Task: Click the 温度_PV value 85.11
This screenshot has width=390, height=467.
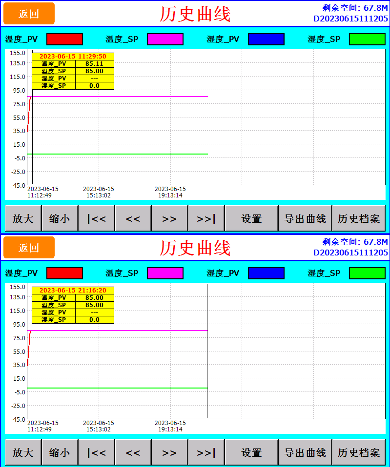Action: pyautogui.click(x=95, y=64)
